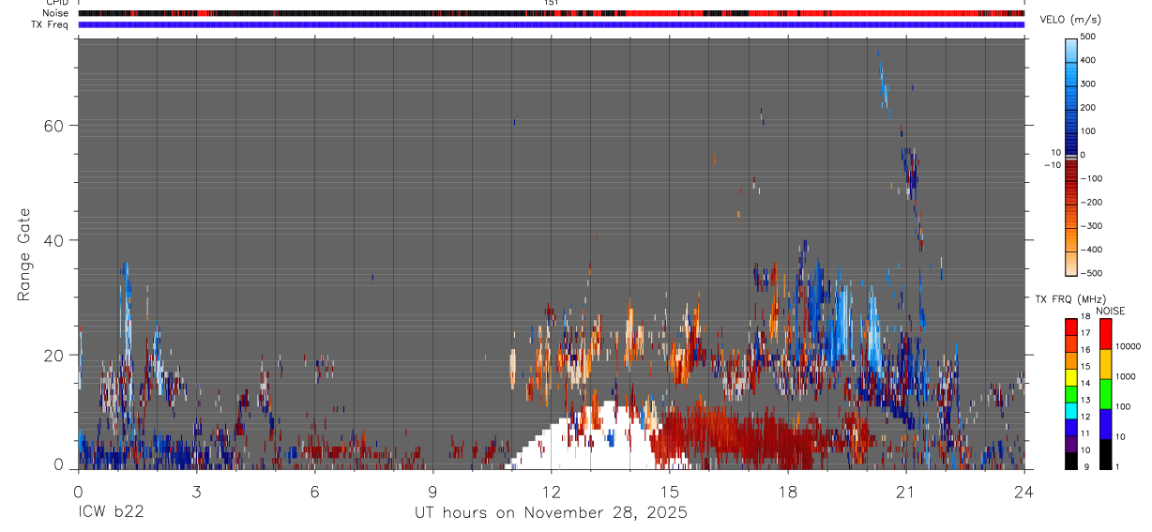Select the 'ICW b22' radar label
The height and width of the screenshot is (532, 1152).
coord(111,513)
